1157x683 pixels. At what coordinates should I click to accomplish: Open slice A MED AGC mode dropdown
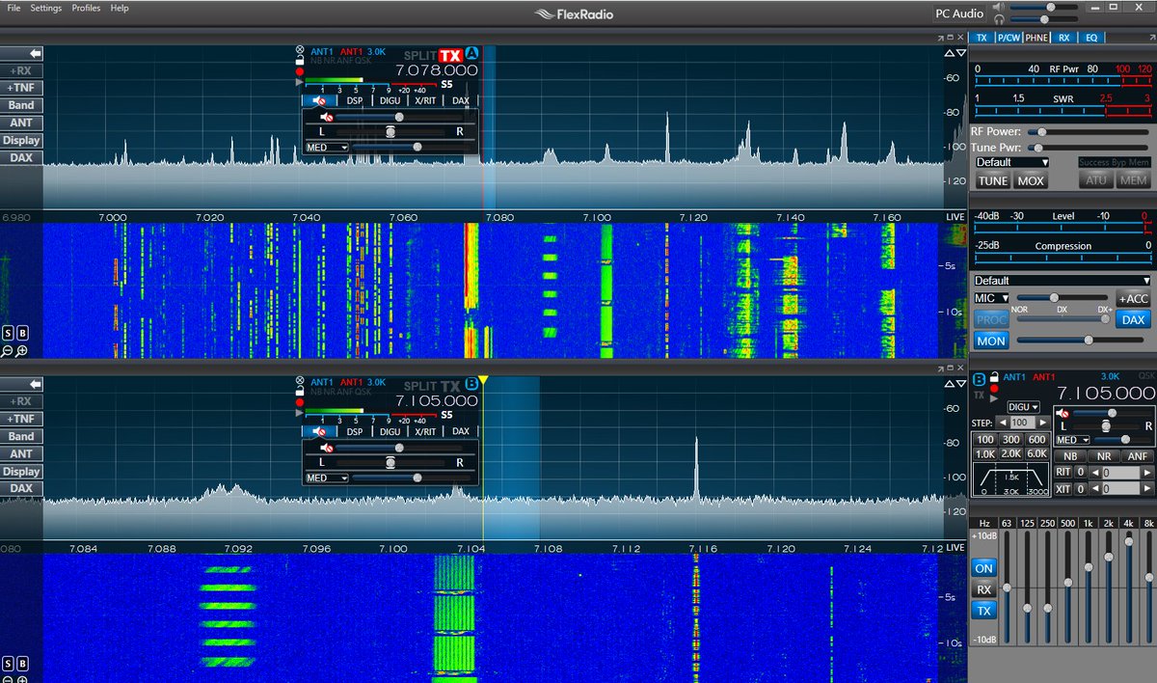pos(326,148)
